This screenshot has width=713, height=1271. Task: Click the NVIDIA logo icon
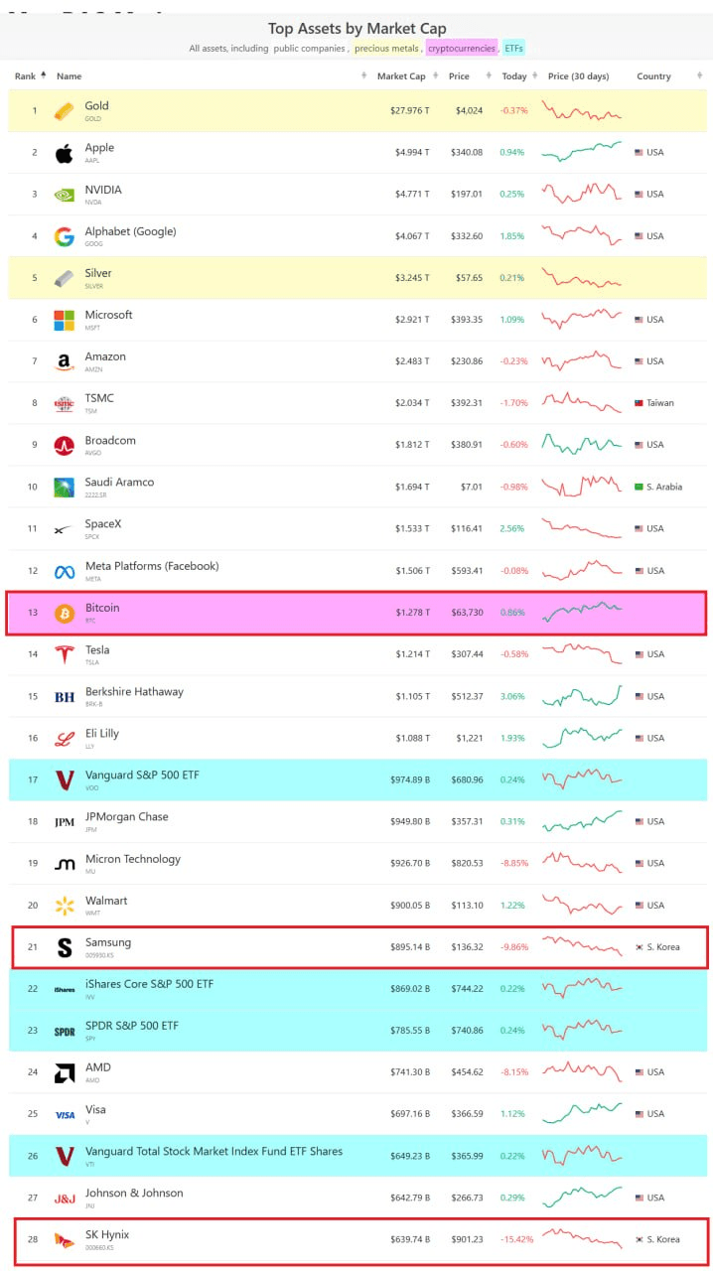pos(64,195)
